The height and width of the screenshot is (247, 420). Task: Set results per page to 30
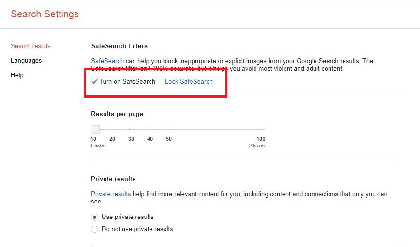point(130,130)
